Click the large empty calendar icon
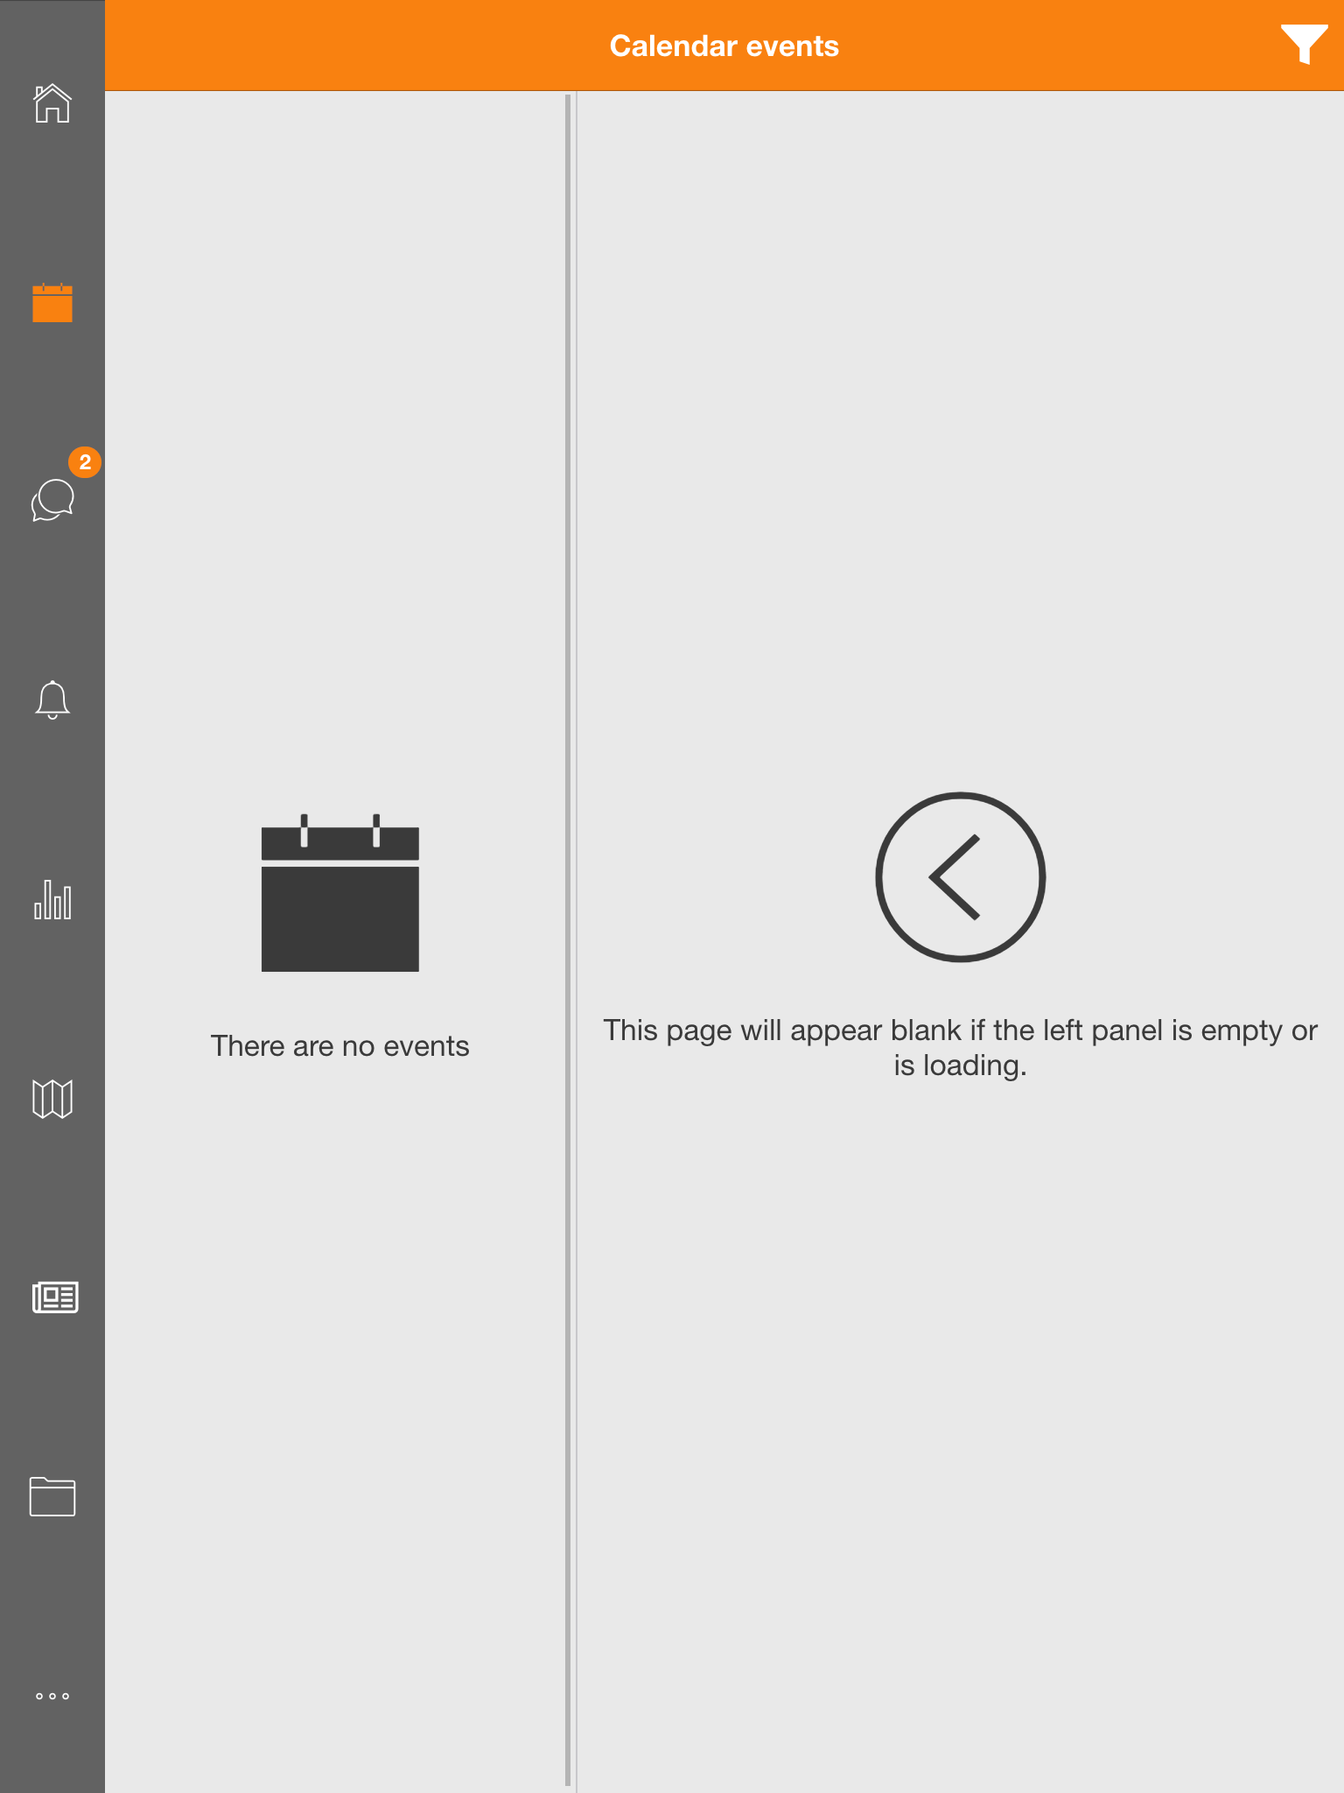 click(x=340, y=893)
